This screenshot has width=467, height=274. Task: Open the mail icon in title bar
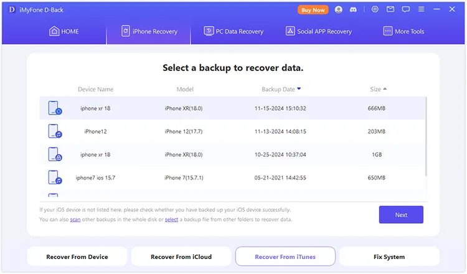(x=390, y=9)
